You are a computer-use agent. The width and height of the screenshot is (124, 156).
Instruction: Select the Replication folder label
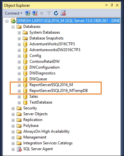pyautogui.click(x=33, y=120)
